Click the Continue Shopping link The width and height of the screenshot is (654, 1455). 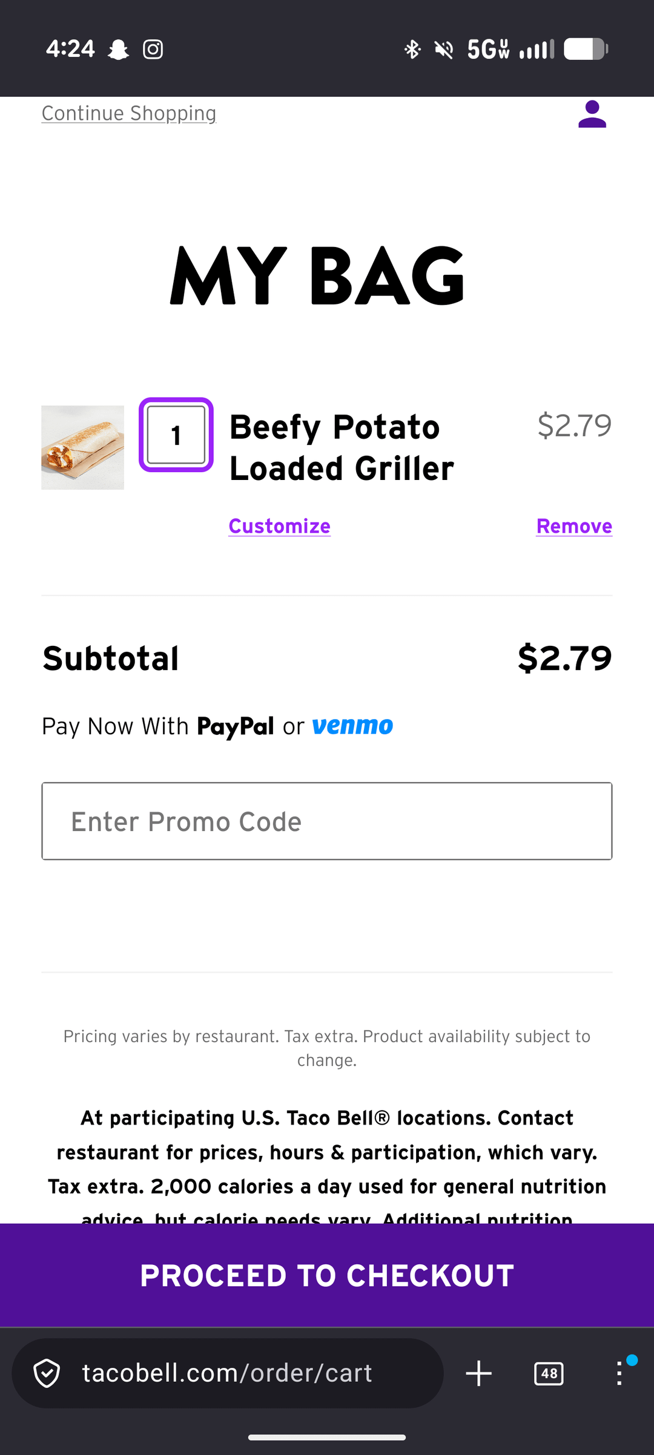click(x=129, y=113)
